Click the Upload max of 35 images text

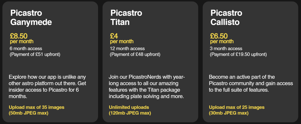click(37, 107)
